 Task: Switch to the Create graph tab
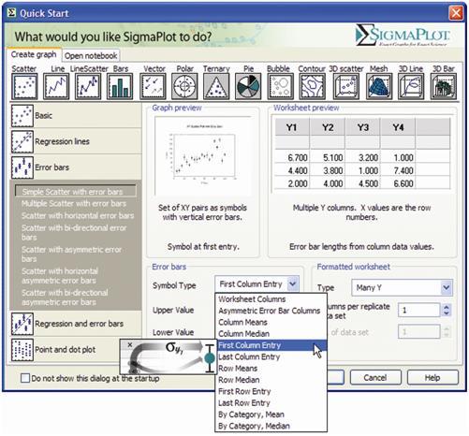[x=34, y=54]
